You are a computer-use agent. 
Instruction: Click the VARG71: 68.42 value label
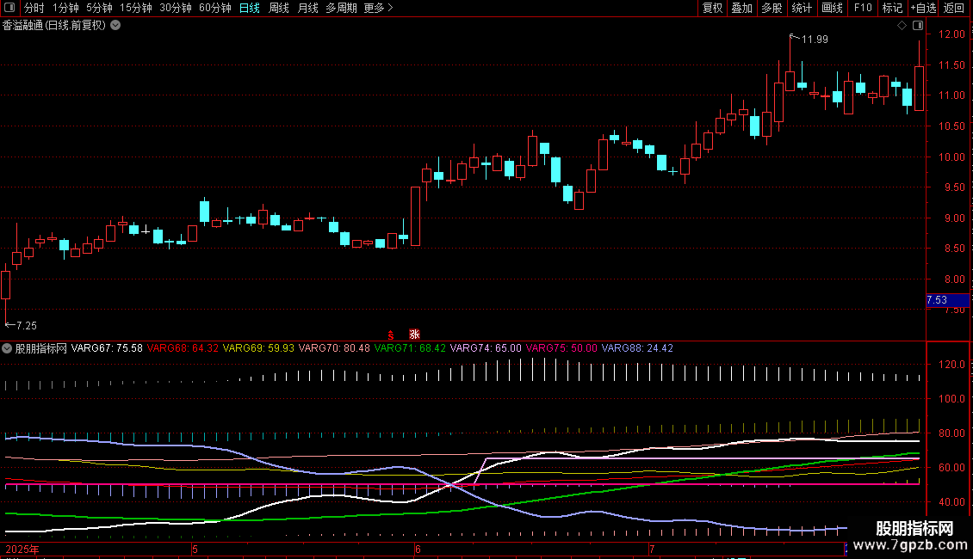click(x=410, y=348)
